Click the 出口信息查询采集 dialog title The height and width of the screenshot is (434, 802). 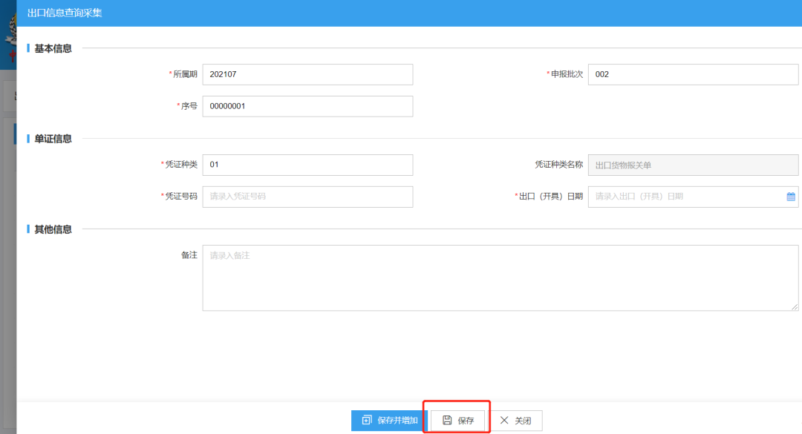(65, 13)
